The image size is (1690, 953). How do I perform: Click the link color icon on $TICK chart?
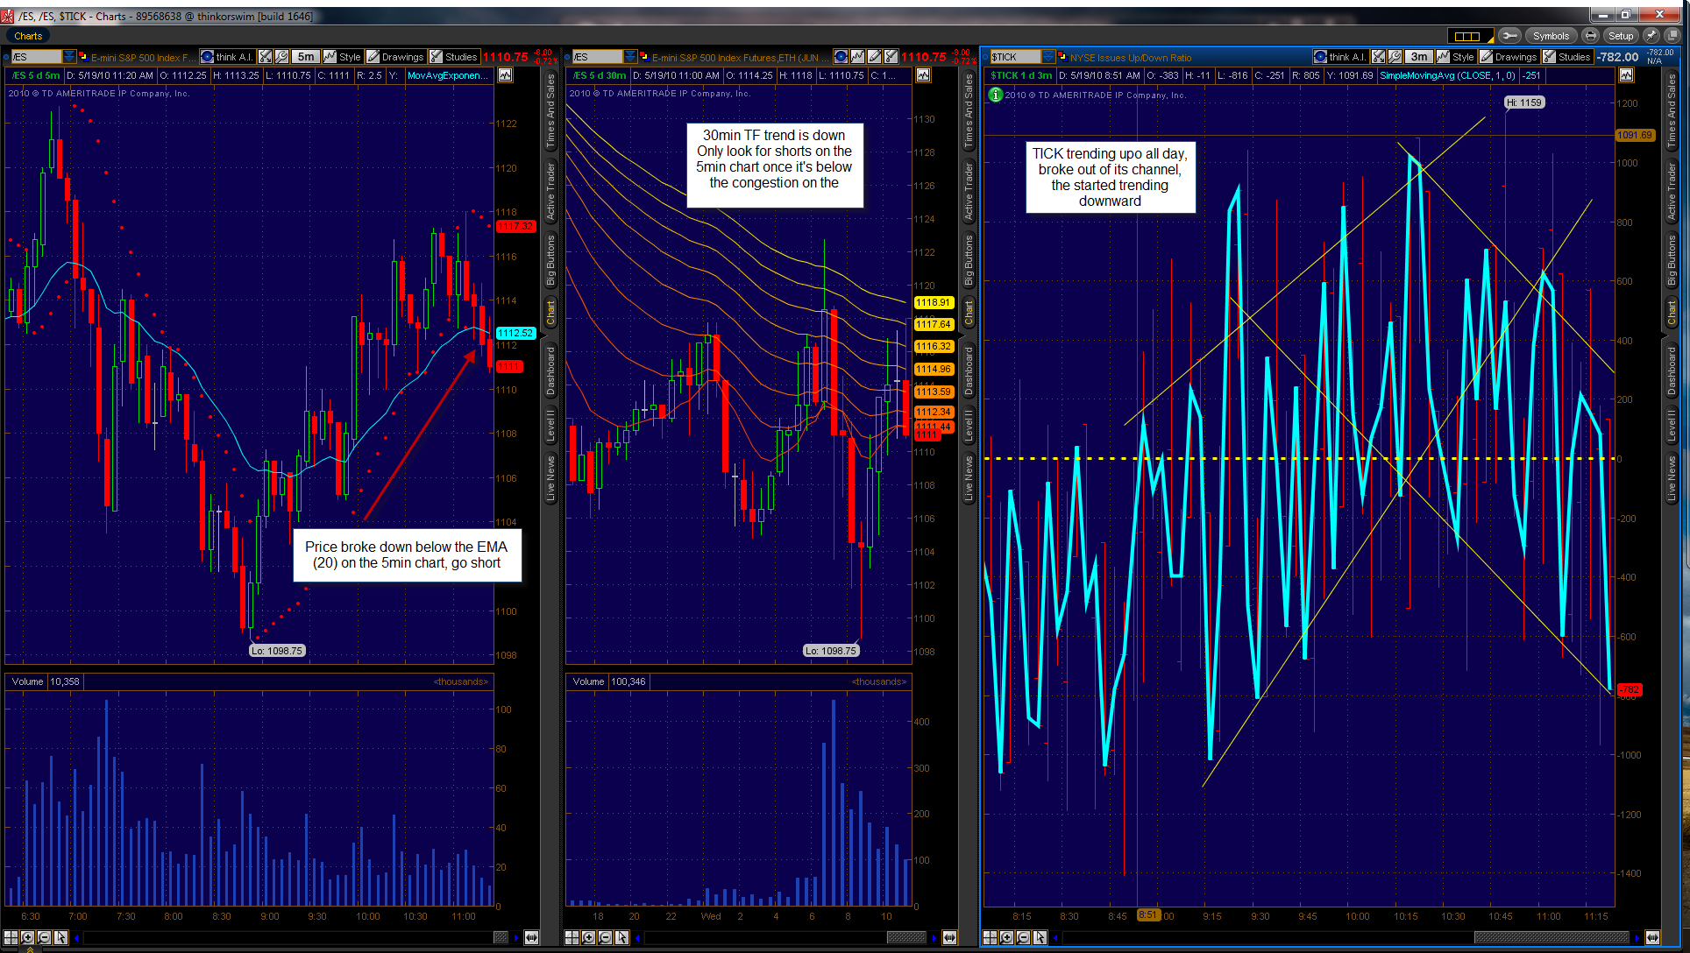pyautogui.click(x=1062, y=57)
